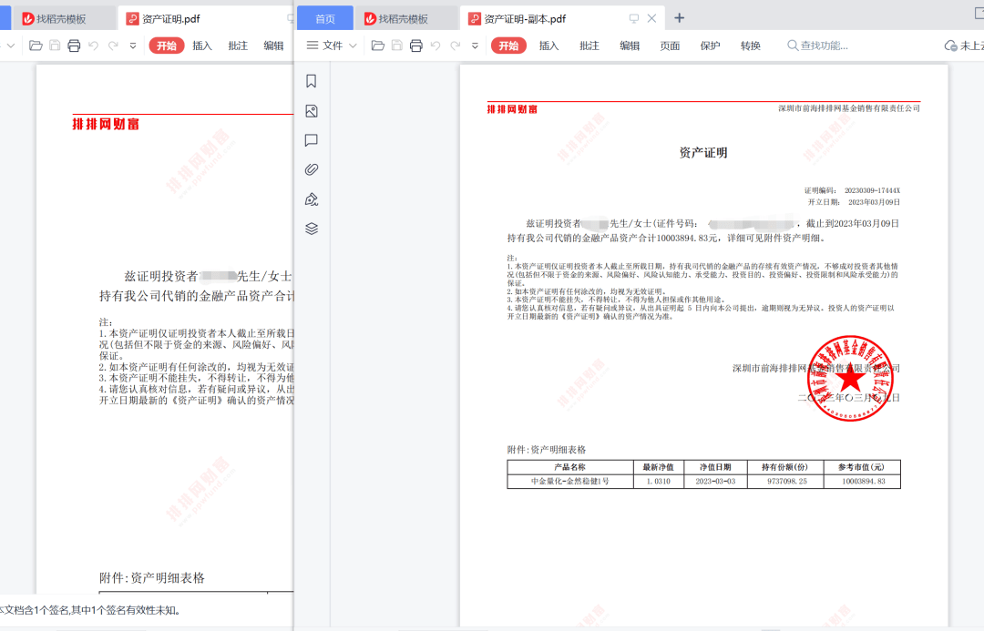The width and height of the screenshot is (984, 631).
Task: Click table header 产品名称
Action: (569, 467)
